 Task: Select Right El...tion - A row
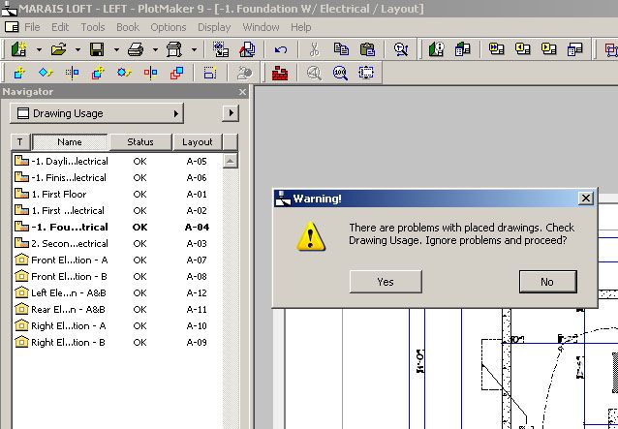117,325
